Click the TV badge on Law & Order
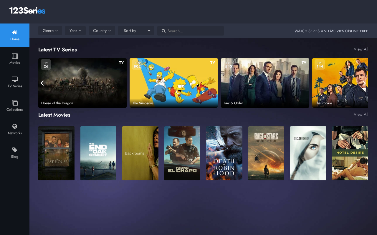 pyautogui.click(x=304, y=62)
